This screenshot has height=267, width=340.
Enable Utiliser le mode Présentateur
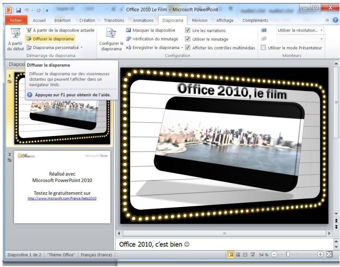[x=263, y=47]
